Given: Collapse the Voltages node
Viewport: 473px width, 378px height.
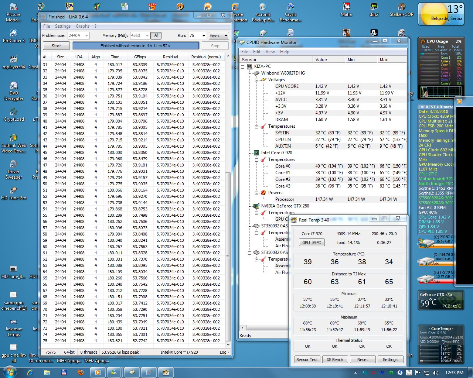Looking at the screenshot, I should click(x=257, y=80).
